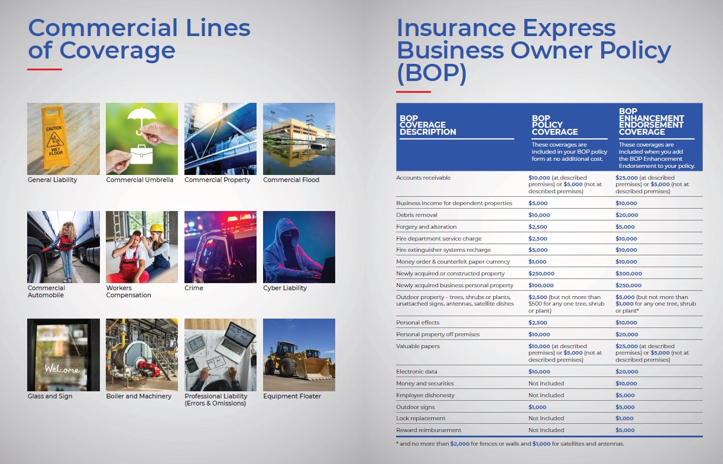Click the 'Professional Liability (Errors & Omissions)' caption
Viewport: 723px width, 464px height.
pyautogui.click(x=216, y=400)
